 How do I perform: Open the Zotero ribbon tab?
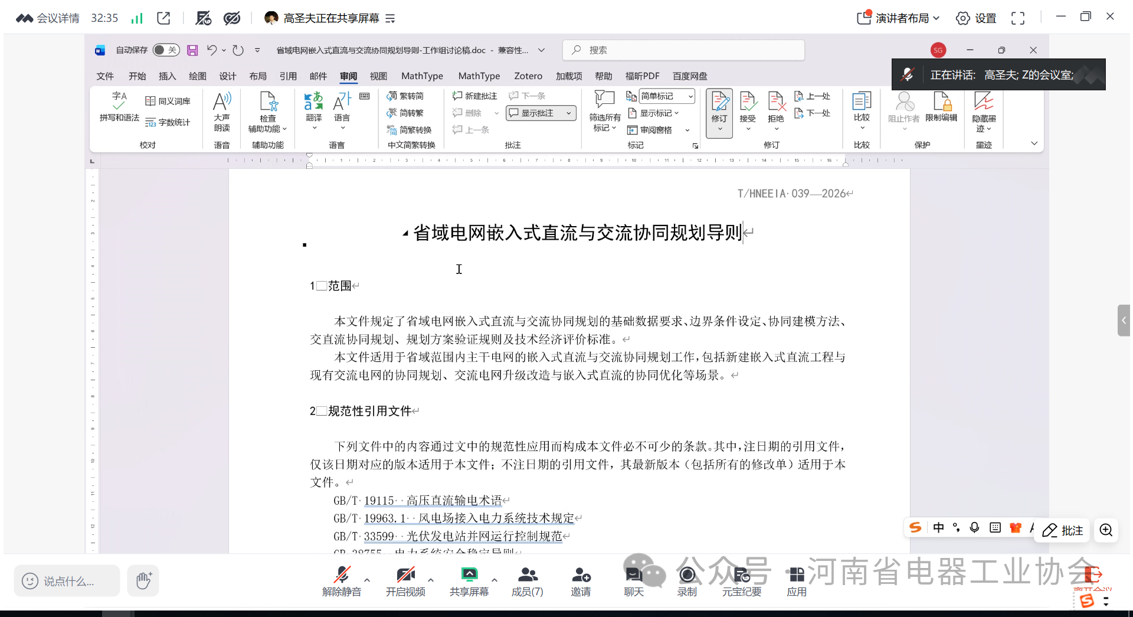pos(528,76)
